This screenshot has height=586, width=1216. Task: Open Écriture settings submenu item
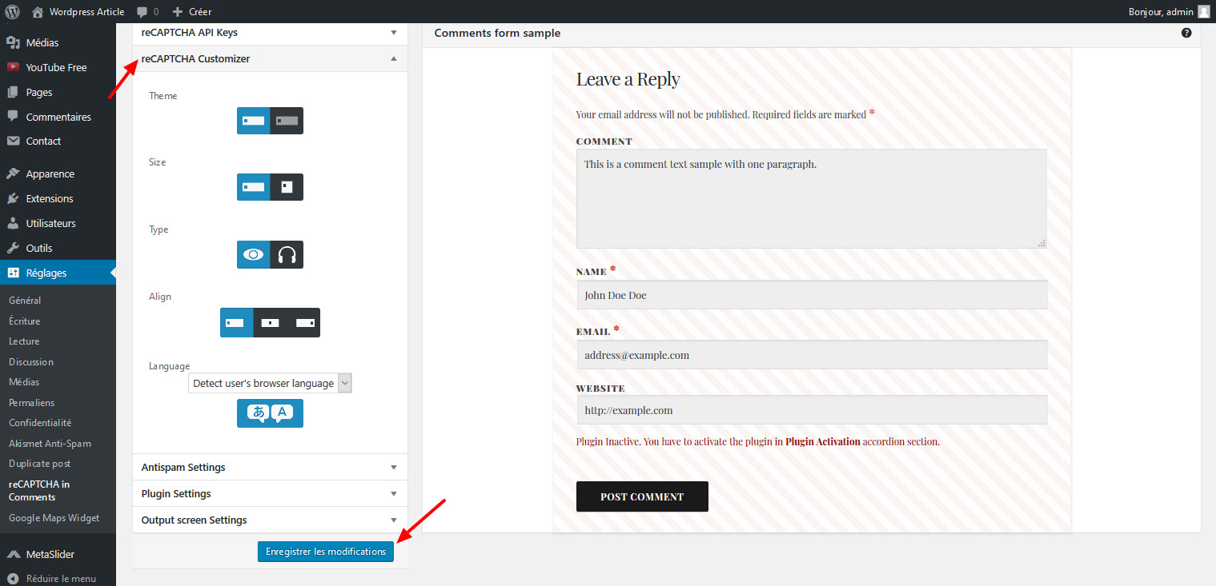coord(24,321)
